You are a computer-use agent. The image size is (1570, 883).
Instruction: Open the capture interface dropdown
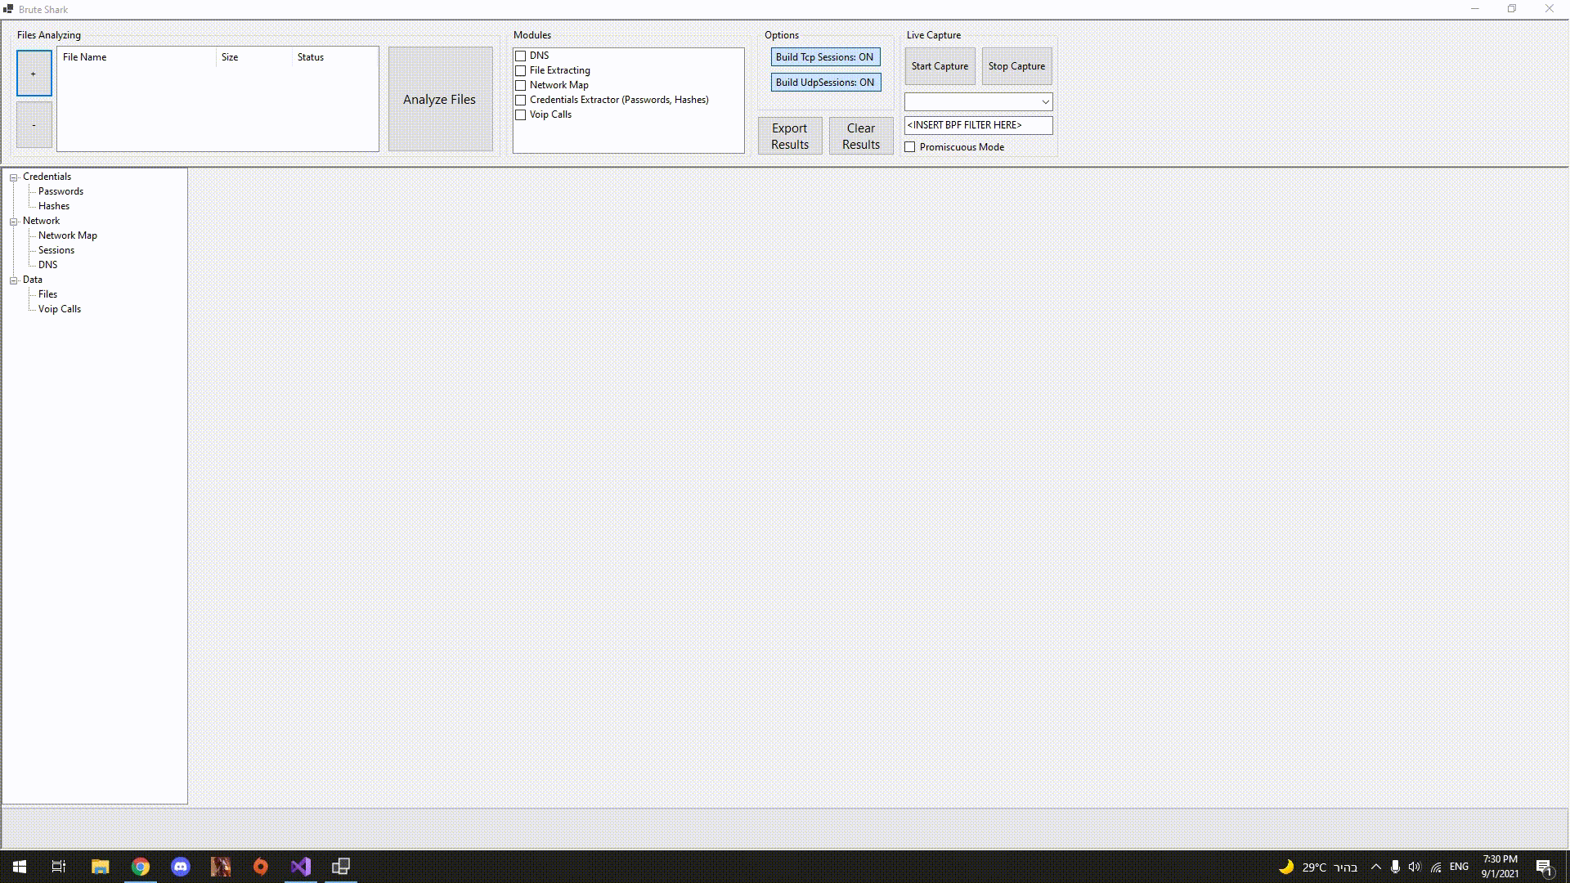tap(1045, 102)
